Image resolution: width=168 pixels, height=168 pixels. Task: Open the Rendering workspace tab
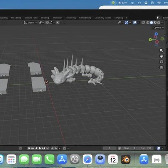point(71,18)
